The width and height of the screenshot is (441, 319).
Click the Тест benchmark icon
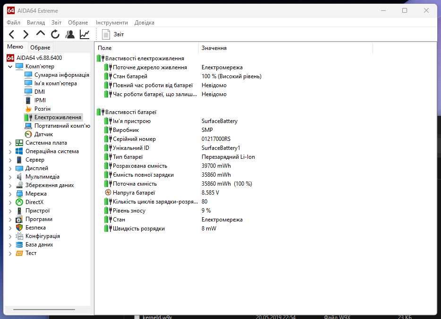click(x=19, y=253)
